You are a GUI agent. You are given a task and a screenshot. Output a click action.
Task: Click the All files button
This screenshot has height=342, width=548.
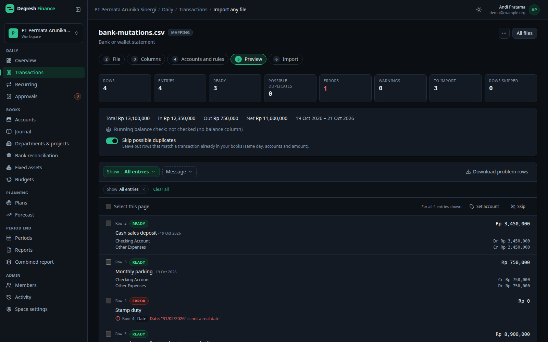click(x=524, y=33)
